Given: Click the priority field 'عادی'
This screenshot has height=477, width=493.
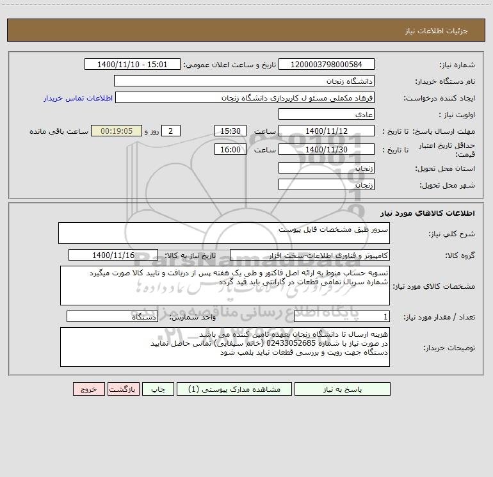Looking at the screenshot, I should (327, 114).
